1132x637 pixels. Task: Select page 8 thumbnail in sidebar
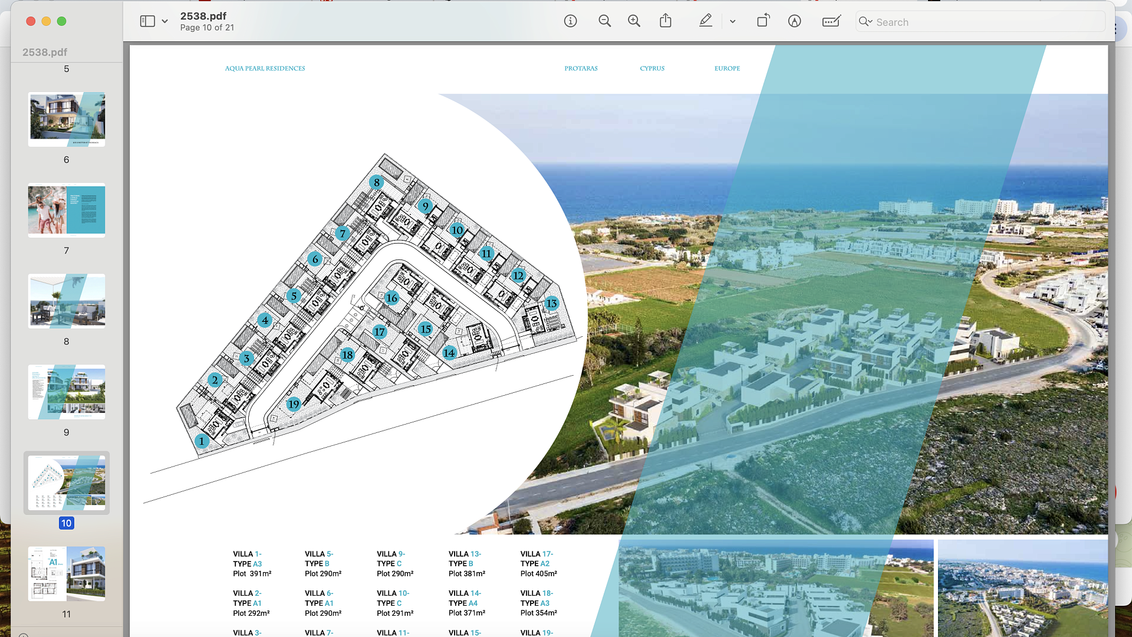coord(67,301)
